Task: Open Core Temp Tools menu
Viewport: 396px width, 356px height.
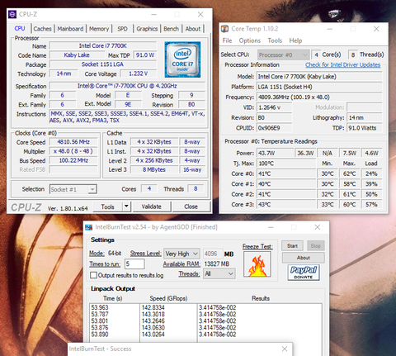Action: pos(275,40)
